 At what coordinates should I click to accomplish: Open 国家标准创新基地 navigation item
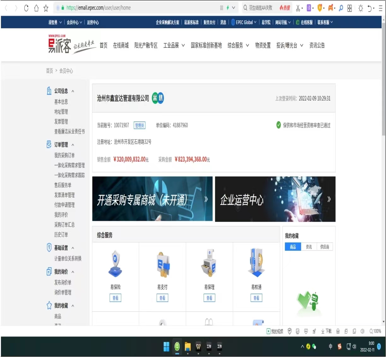click(x=206, y=45)
